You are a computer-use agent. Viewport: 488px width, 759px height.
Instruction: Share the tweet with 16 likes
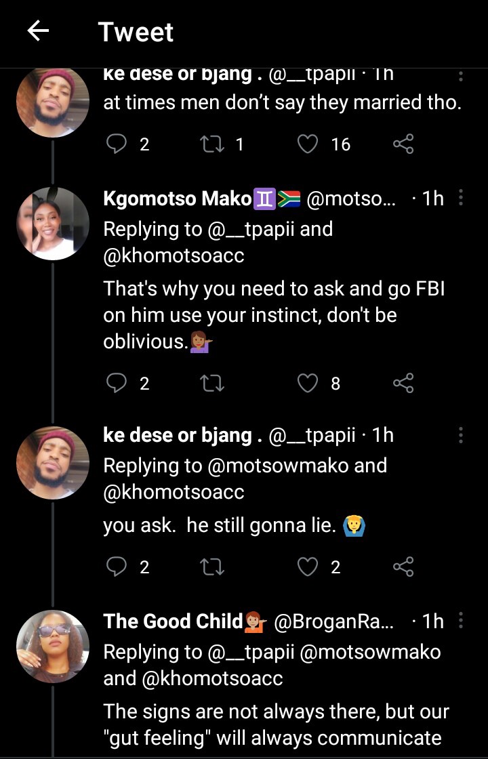click(403, 144)
